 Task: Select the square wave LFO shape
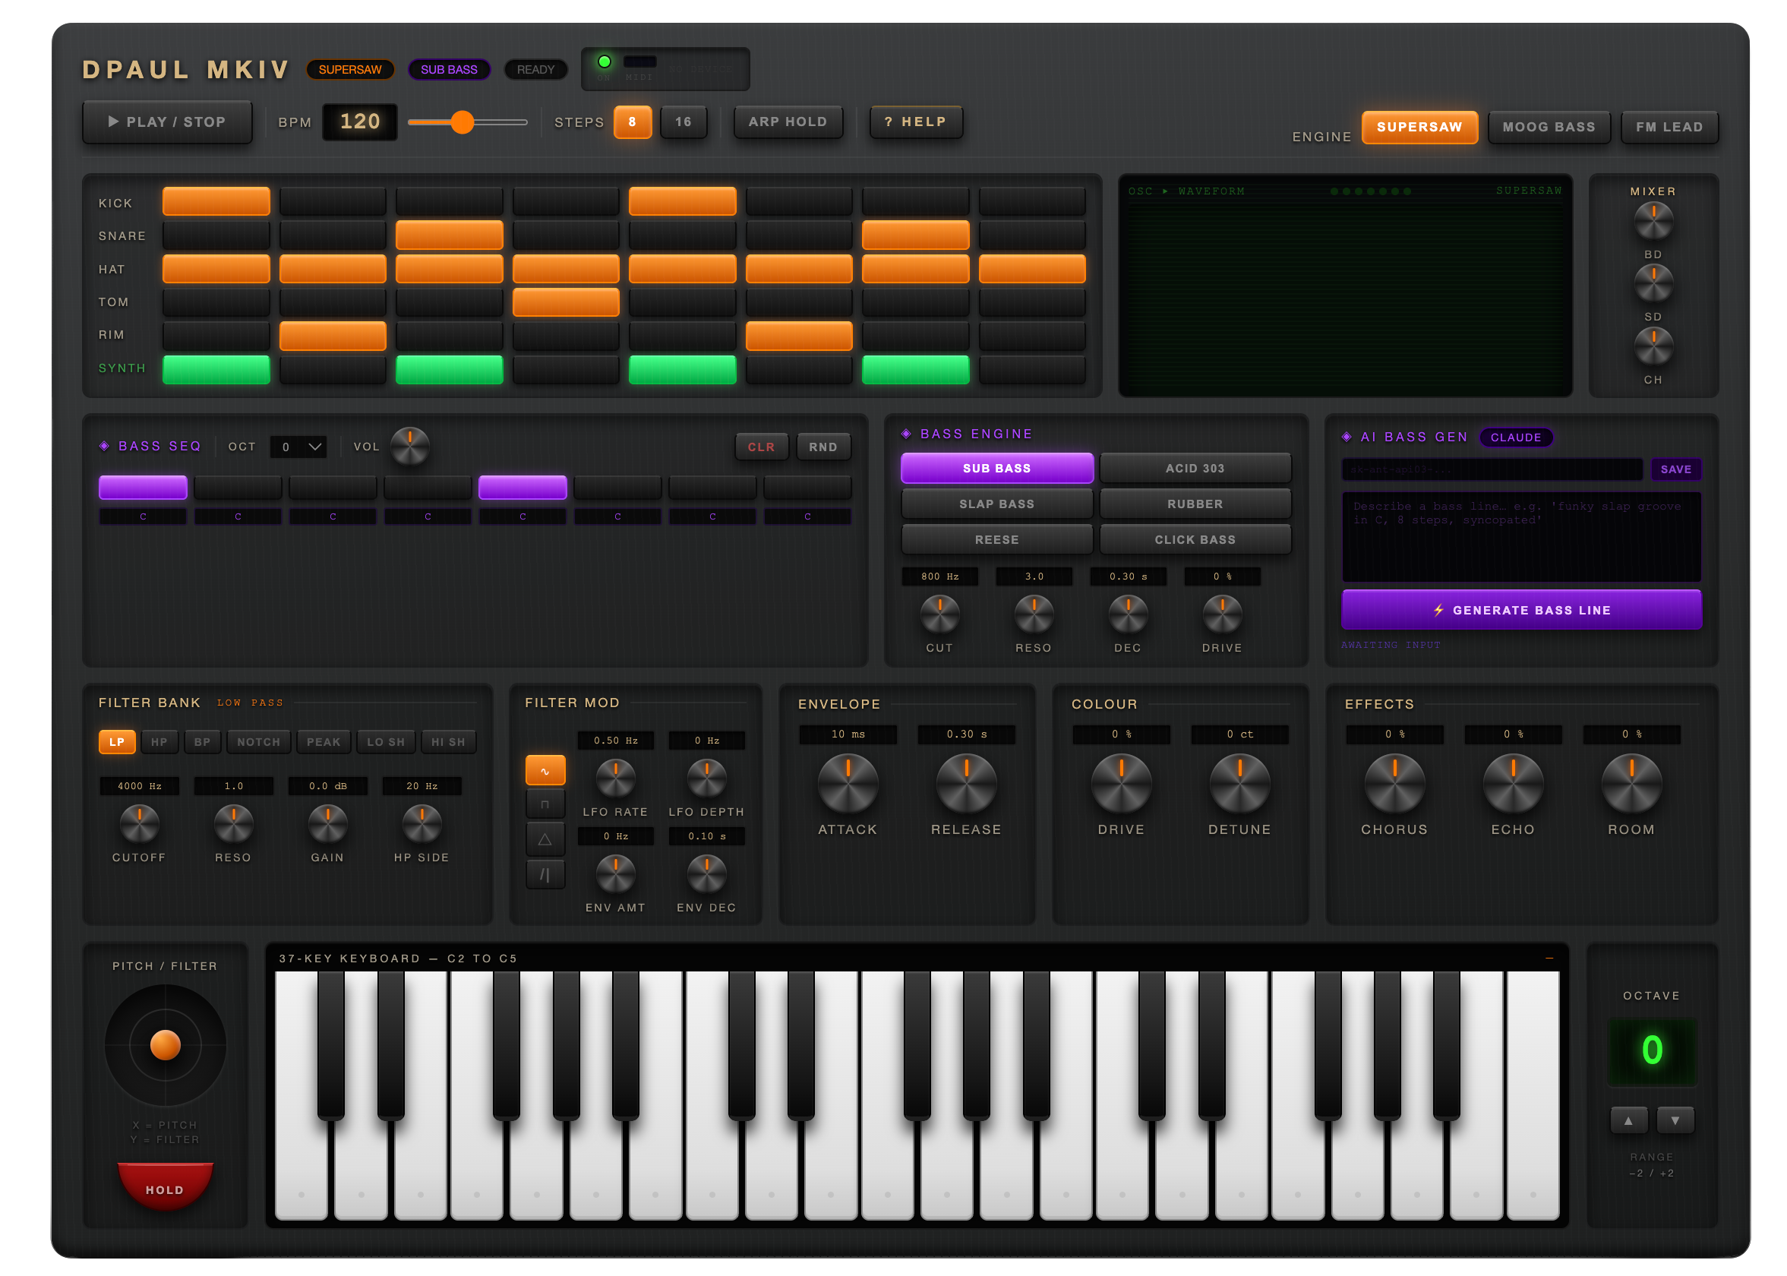click(545, 803)
